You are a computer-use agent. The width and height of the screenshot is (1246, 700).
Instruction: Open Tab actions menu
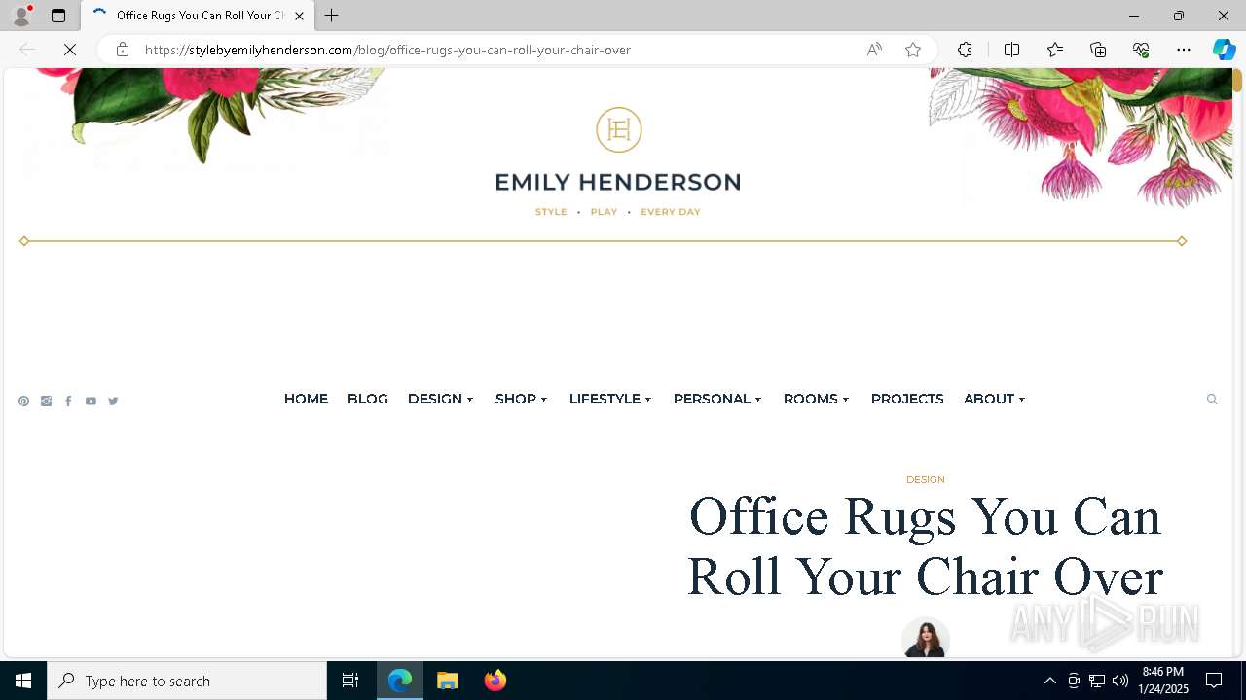pyautogui.click(x=58, y=16)
